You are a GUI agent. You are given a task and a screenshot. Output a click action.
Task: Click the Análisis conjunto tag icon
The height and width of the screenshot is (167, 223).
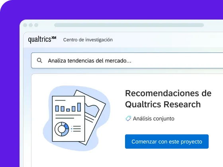click(x=128, y=118)
